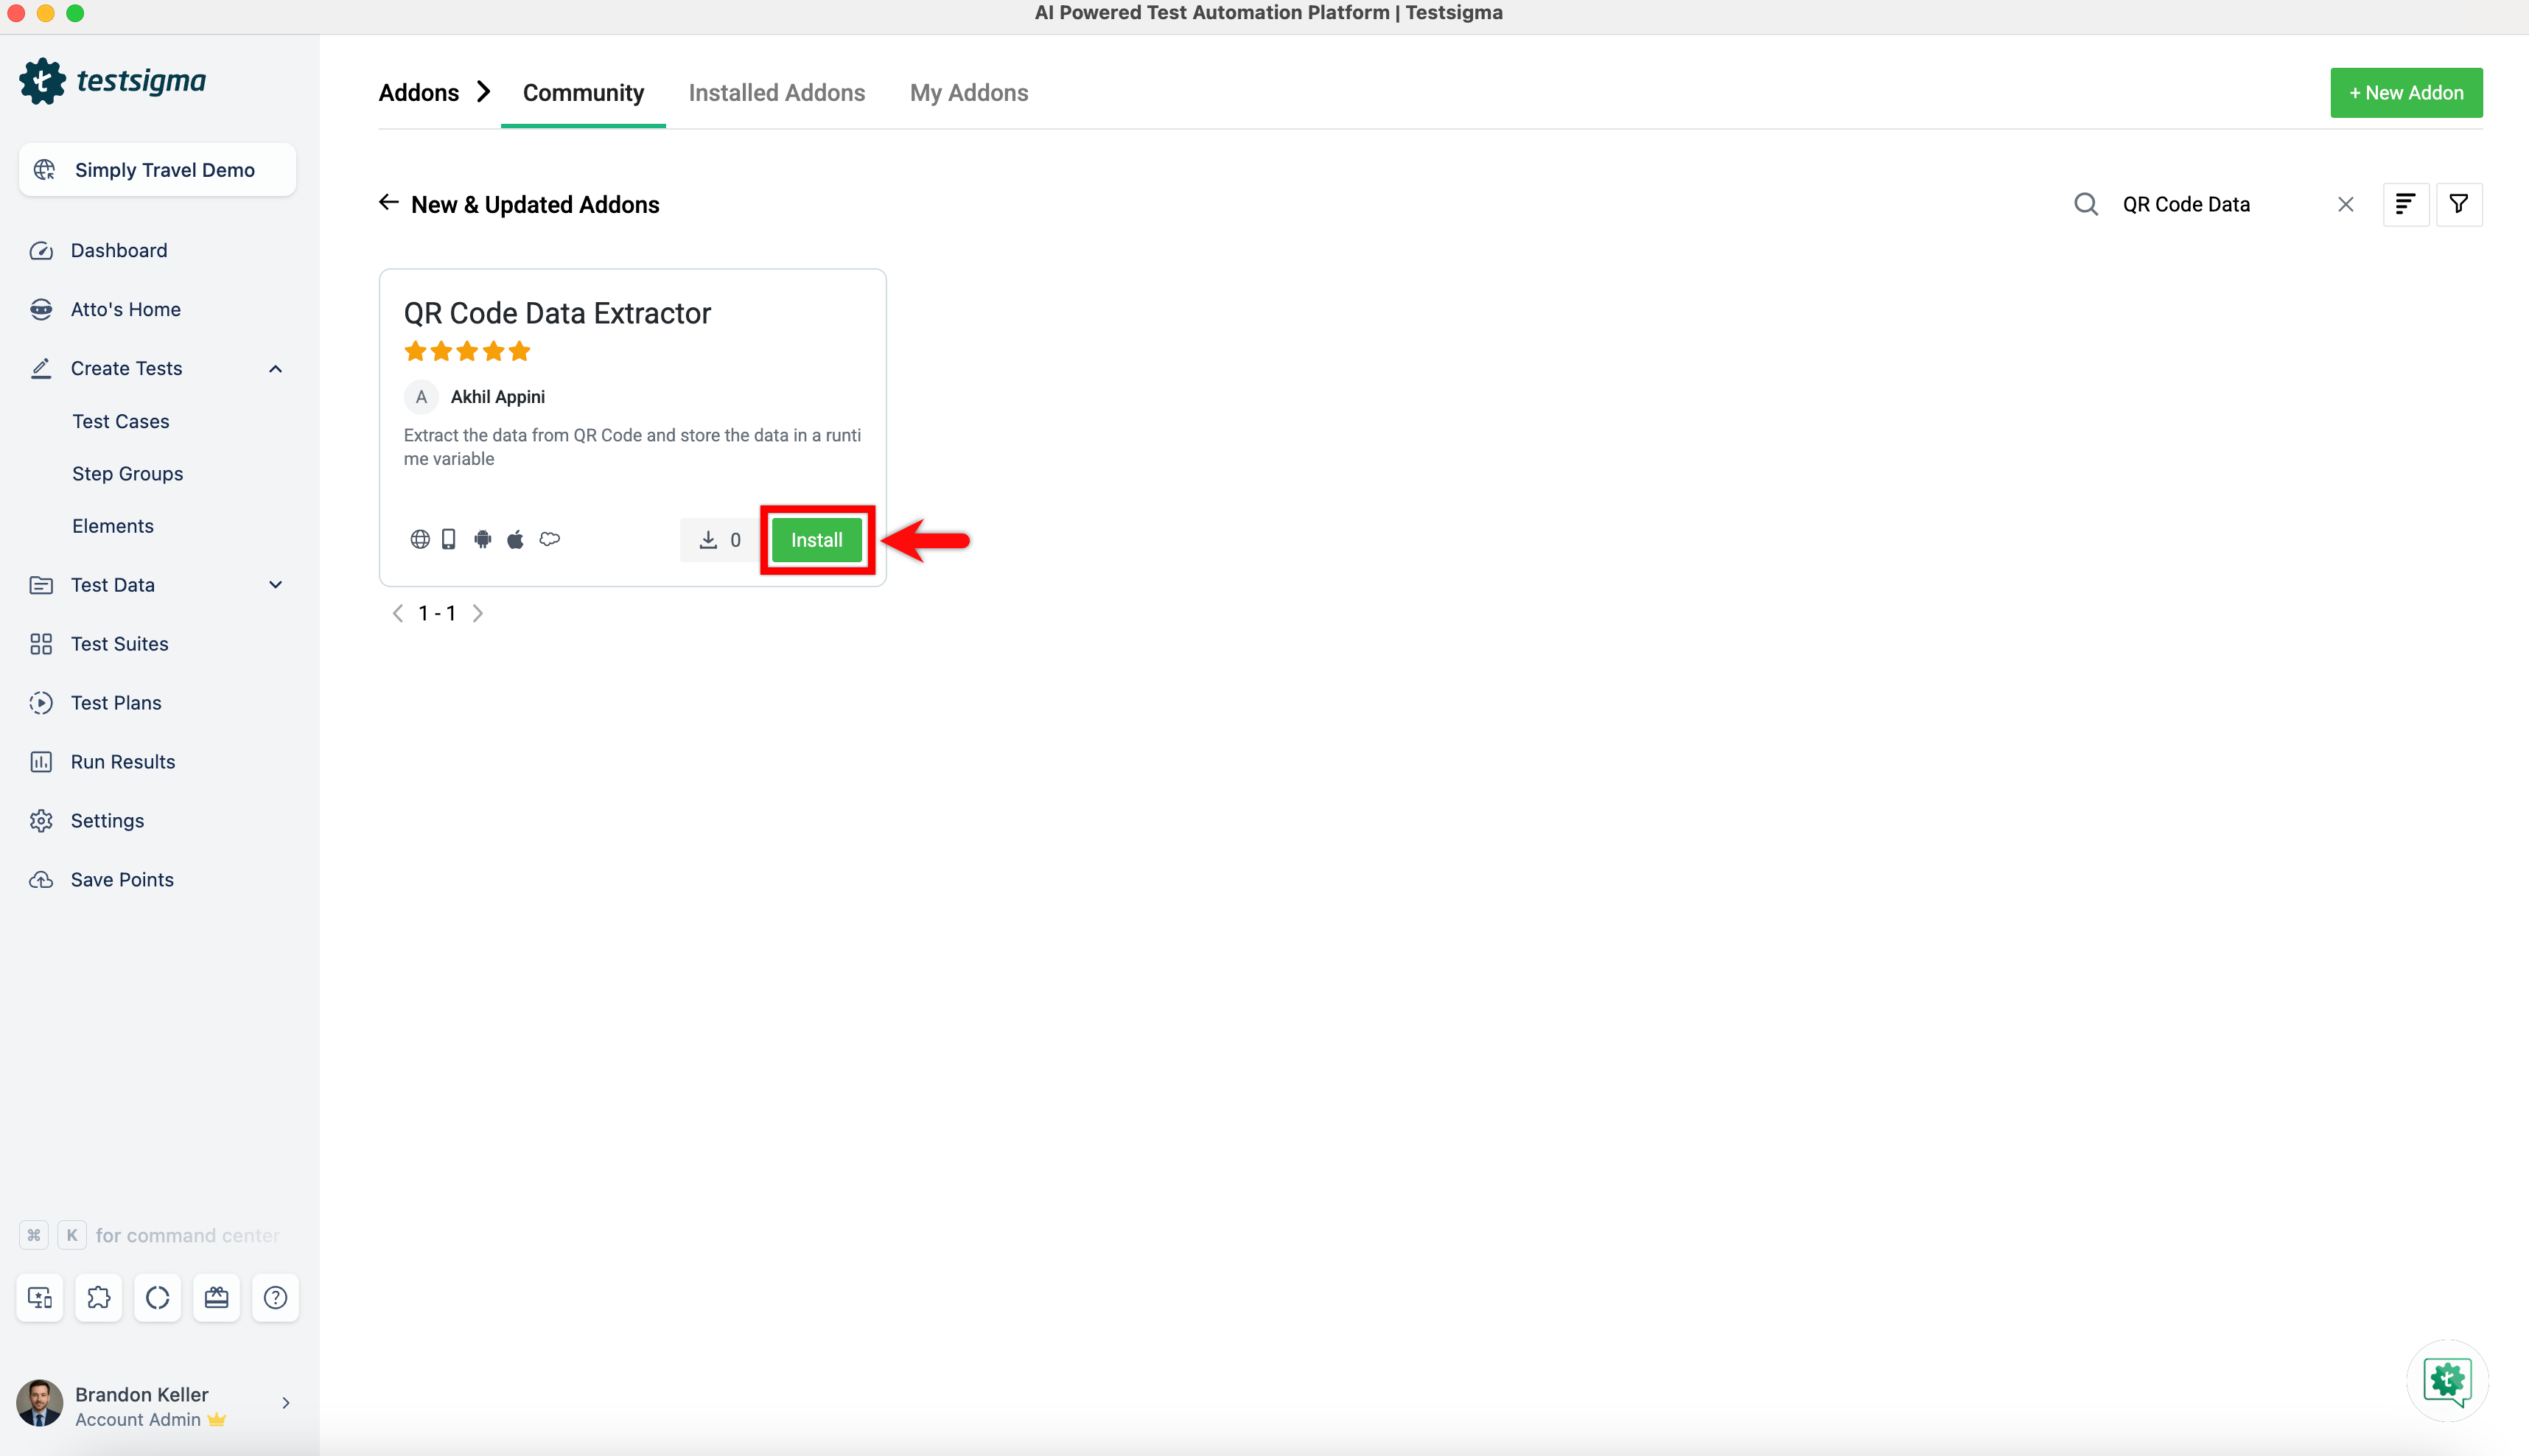The width and height of the screenshot is (2529, 1456).
Task: Switch to Installed Addons tab
Action: click(x=776, y=93)
